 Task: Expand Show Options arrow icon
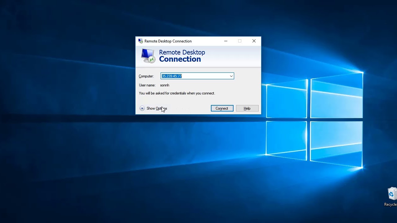point(142,108)
